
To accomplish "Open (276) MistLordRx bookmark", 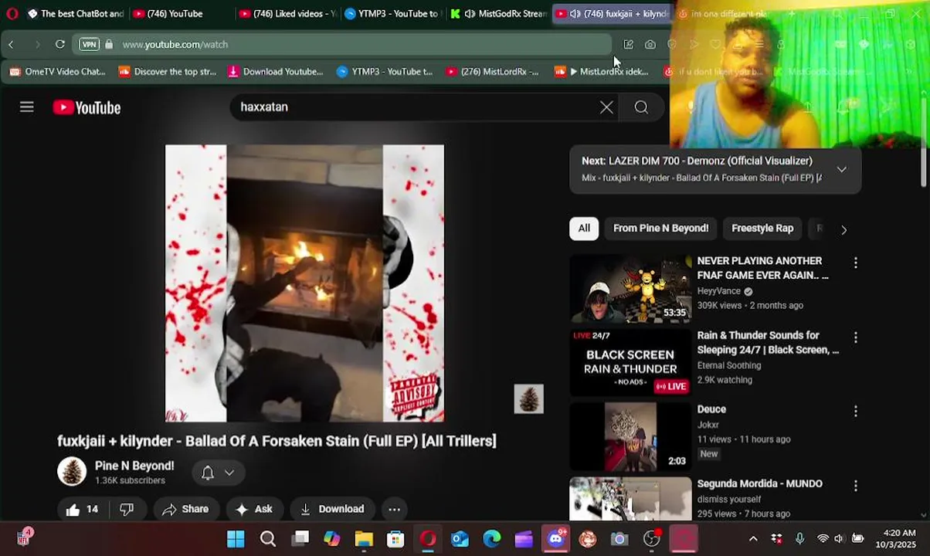I will (x=492, y=72).
